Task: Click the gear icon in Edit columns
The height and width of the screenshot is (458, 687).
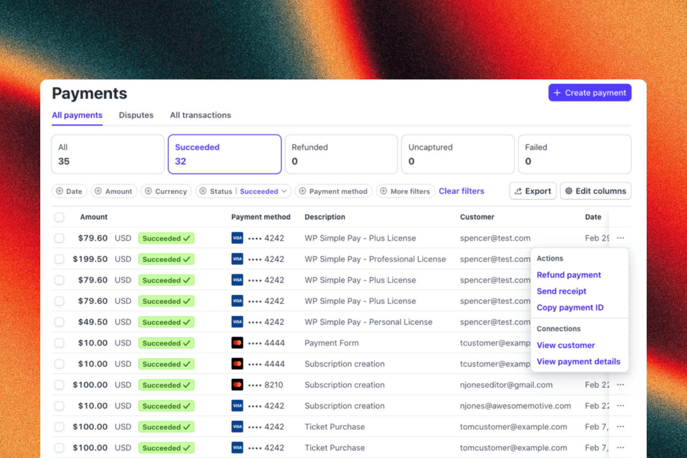Action: pyautogui.click(x=568, y=191)
